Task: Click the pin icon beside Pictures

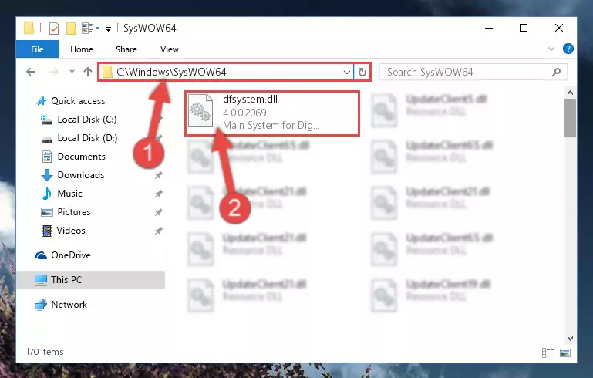Action: pyautogui.click(x=158, y=212)
